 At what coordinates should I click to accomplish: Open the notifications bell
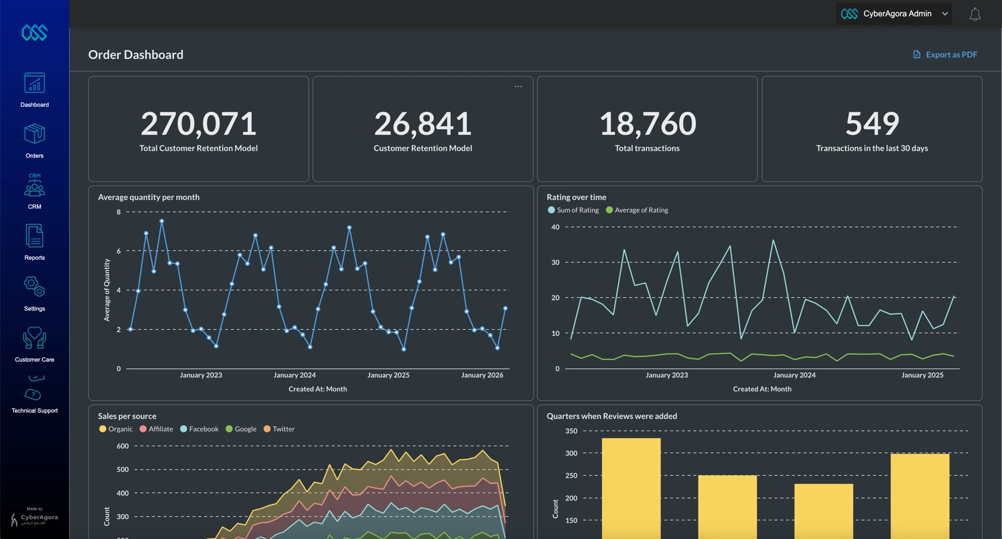tap(975, 14)
